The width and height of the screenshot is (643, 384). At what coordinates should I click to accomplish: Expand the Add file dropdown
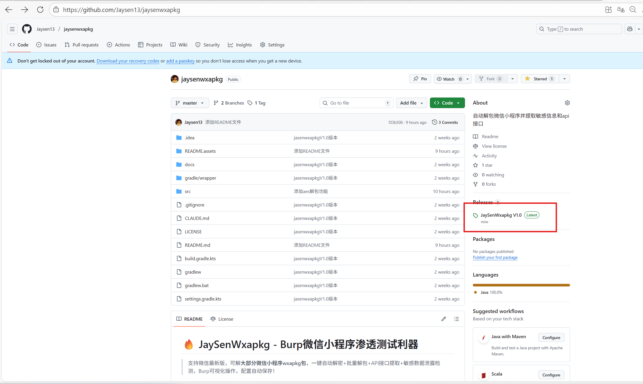411,103
